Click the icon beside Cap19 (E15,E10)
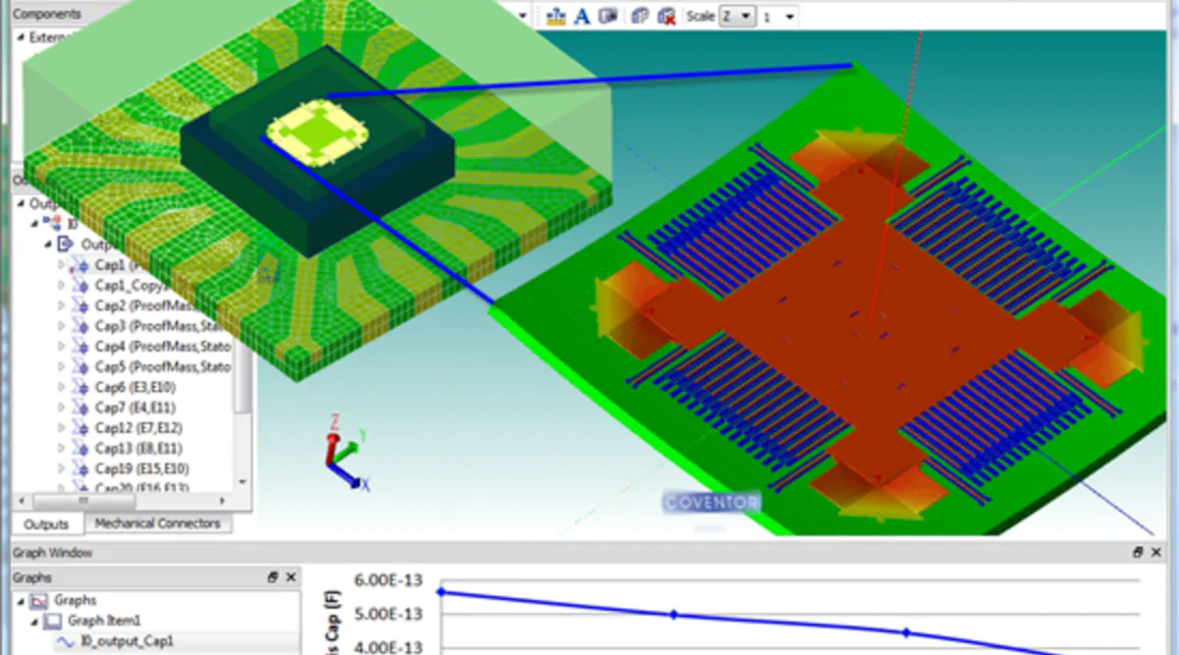This screenshot has height=655, width=1179. (82, 468)
